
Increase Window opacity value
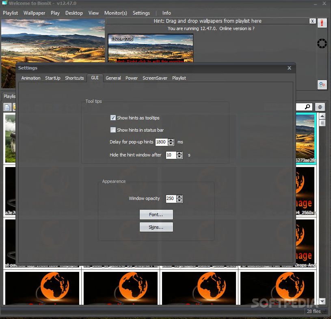point(180,197)
